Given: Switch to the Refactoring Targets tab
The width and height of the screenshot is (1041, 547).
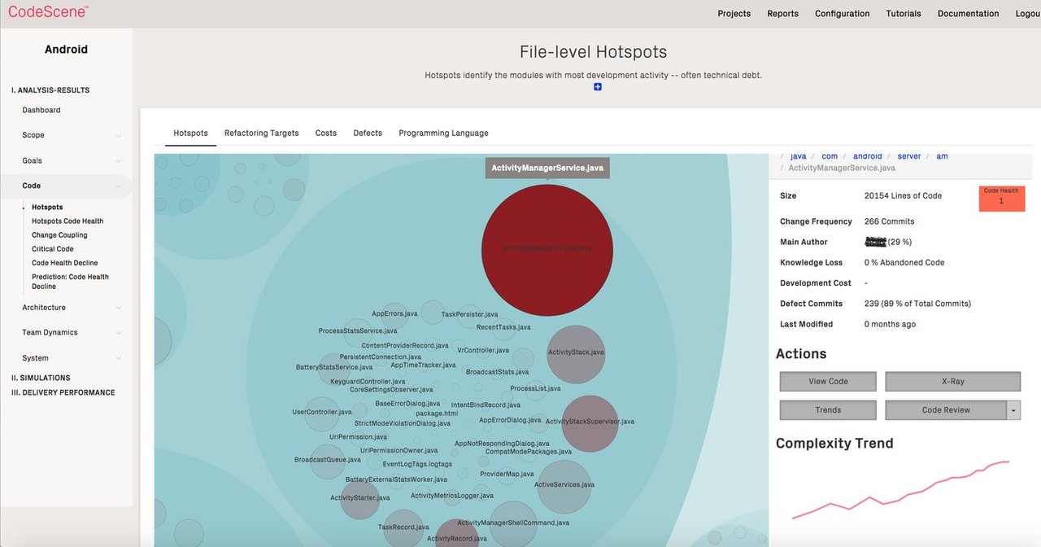Looking at the screenshot, I should 262,133.
